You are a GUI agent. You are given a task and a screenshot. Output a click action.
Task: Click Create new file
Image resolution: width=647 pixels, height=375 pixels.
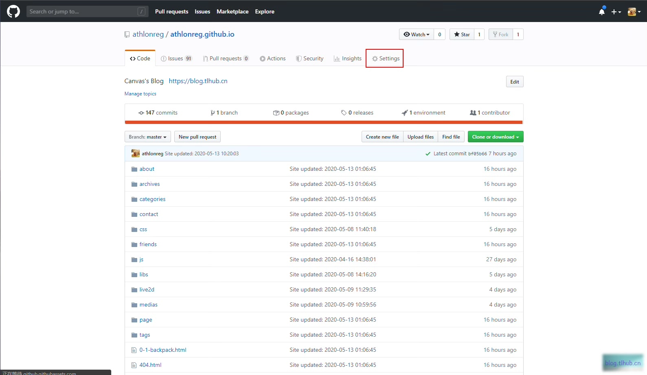click(x=382, y=137)
